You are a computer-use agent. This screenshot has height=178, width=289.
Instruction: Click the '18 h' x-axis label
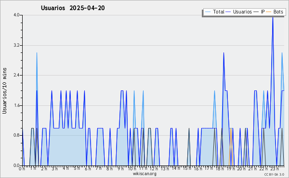[x=220, y=169]
